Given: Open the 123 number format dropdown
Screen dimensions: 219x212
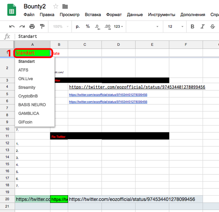Looking at the screenshot, I should (x=118, y=26).
